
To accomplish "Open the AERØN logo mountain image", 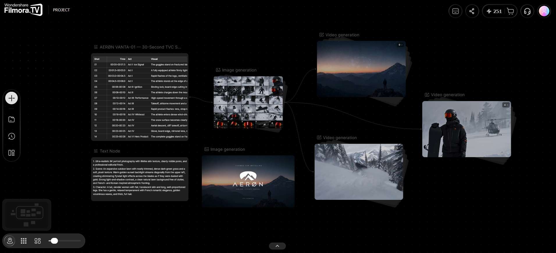I will (248, 181).
